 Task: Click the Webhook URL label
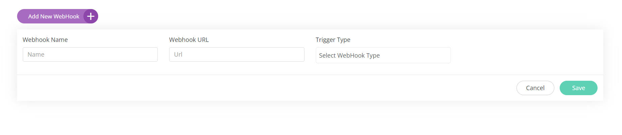tap(189, 40)
